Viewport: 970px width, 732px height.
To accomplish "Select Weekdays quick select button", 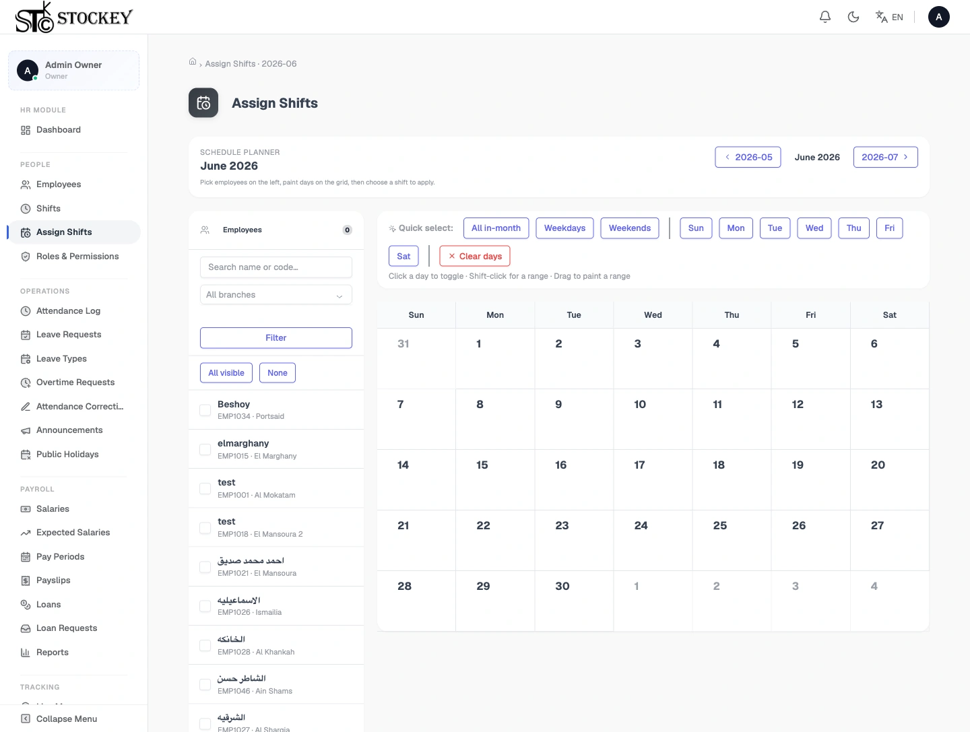I will tap(564, 228).
